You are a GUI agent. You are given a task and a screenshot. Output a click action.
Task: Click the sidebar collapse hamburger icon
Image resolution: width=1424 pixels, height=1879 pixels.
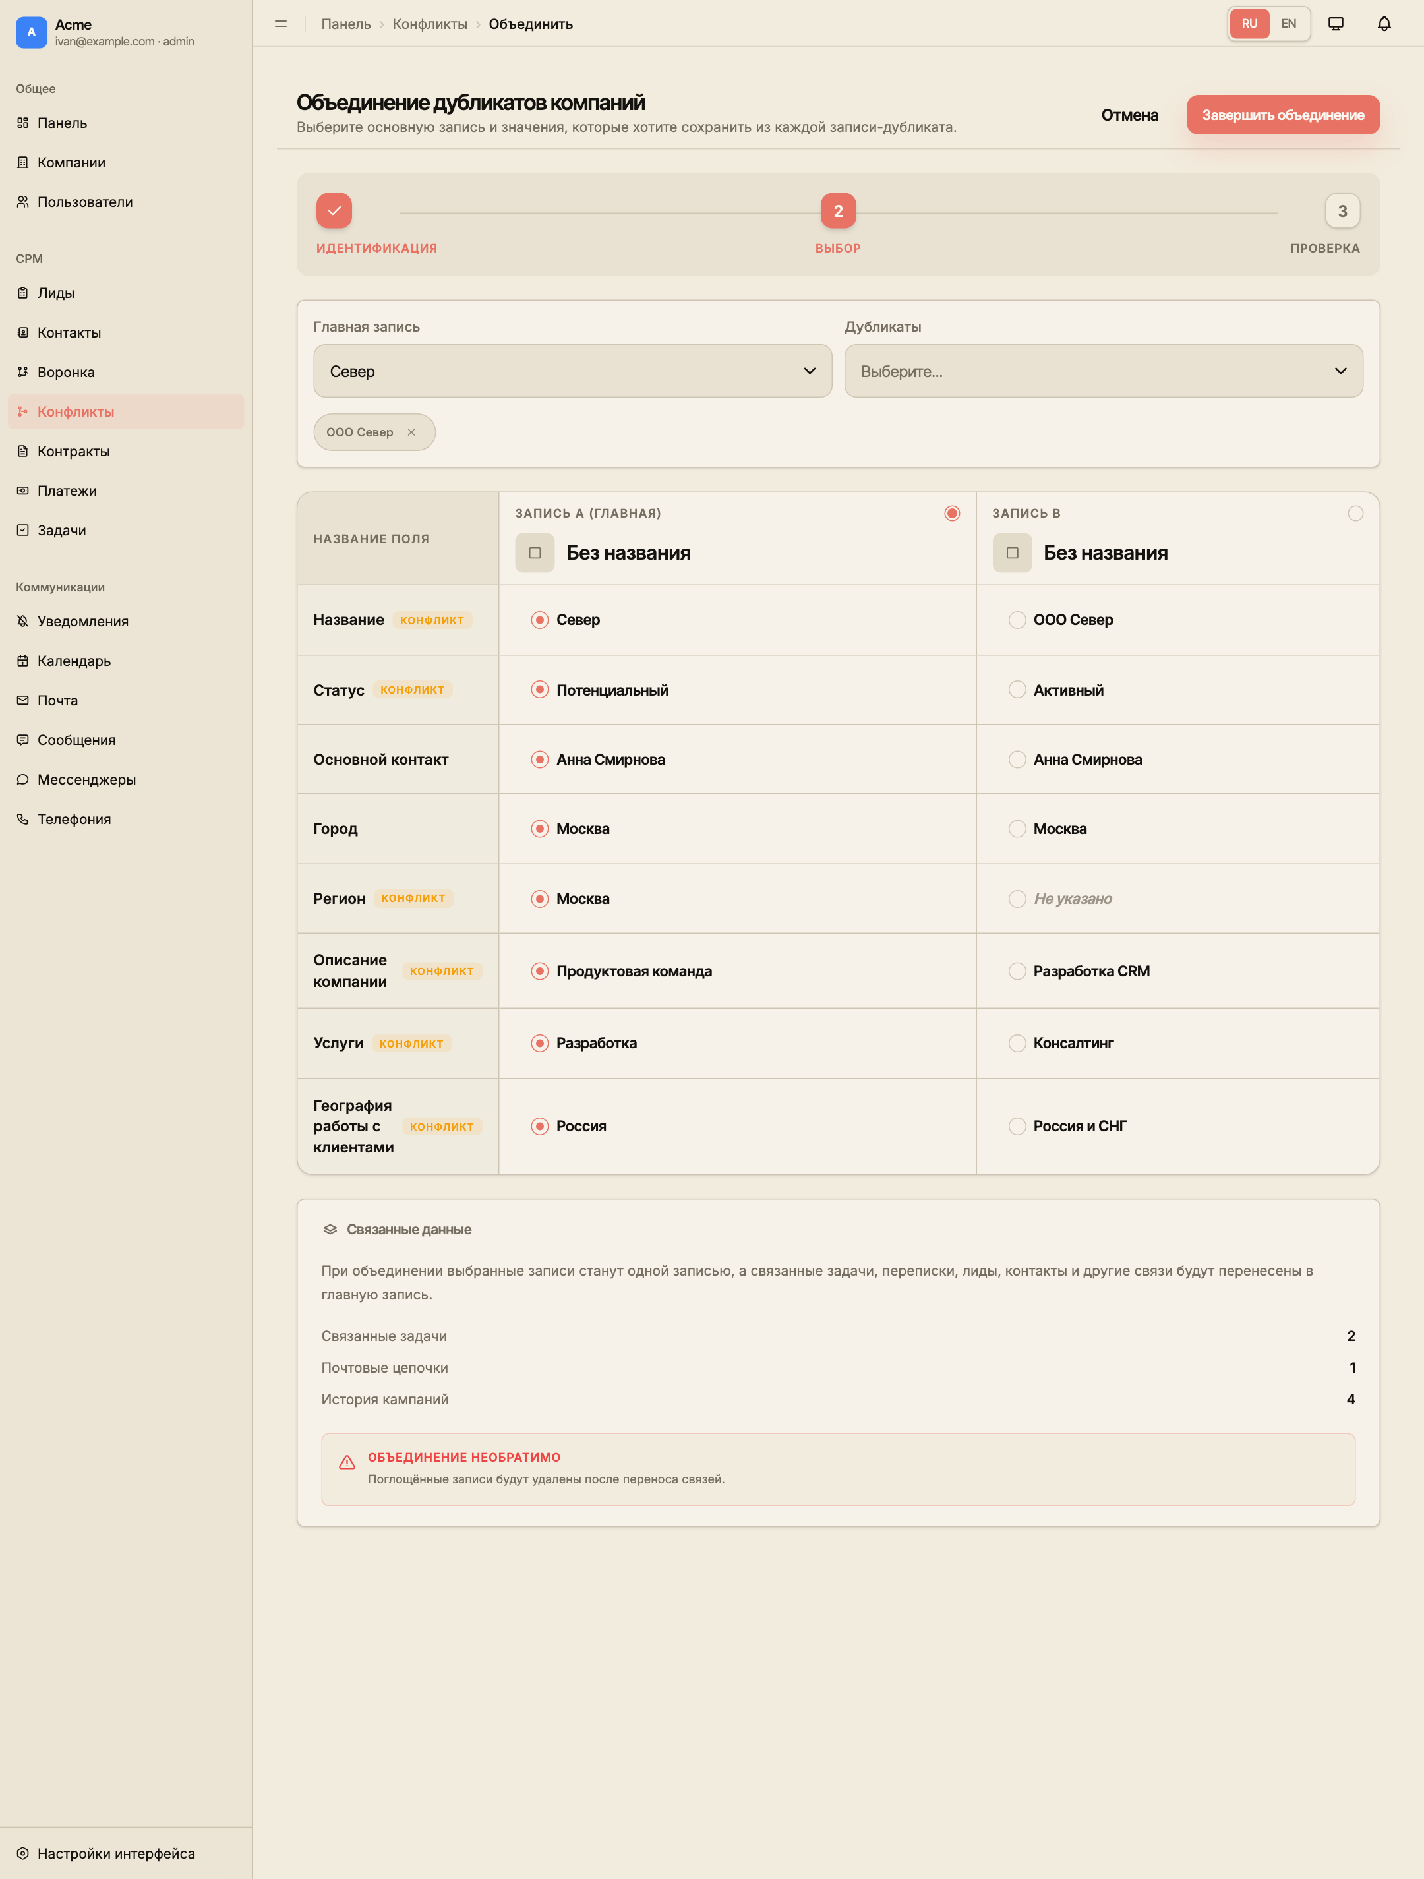(x=282, y=24)
